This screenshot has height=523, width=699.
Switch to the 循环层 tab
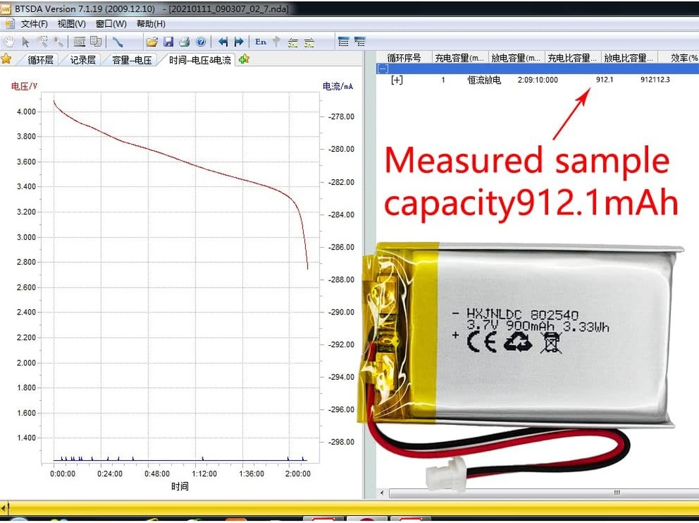point(41,59)
